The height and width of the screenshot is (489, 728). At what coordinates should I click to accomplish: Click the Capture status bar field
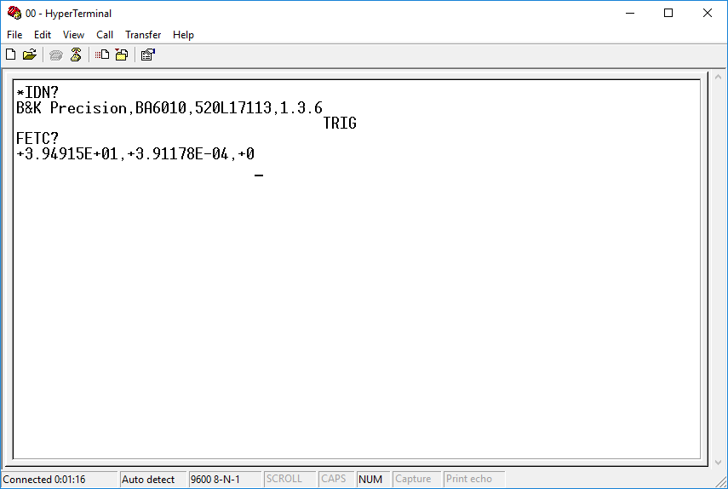point(416,479)
